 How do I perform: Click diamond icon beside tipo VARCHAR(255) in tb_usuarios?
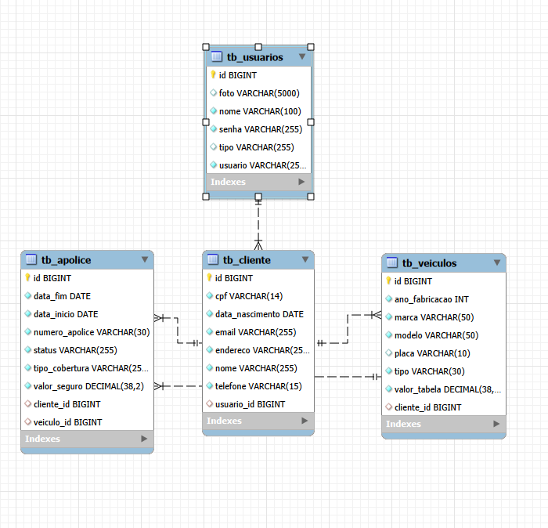pyautogui.click(x=213, y=146)
